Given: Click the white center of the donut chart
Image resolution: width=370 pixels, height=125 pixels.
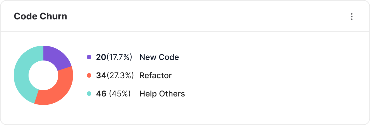Looking at the screenshot, I should coord(43,75).
